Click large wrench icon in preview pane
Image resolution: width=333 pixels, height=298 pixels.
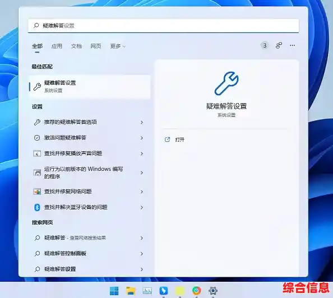pos(226,83)
